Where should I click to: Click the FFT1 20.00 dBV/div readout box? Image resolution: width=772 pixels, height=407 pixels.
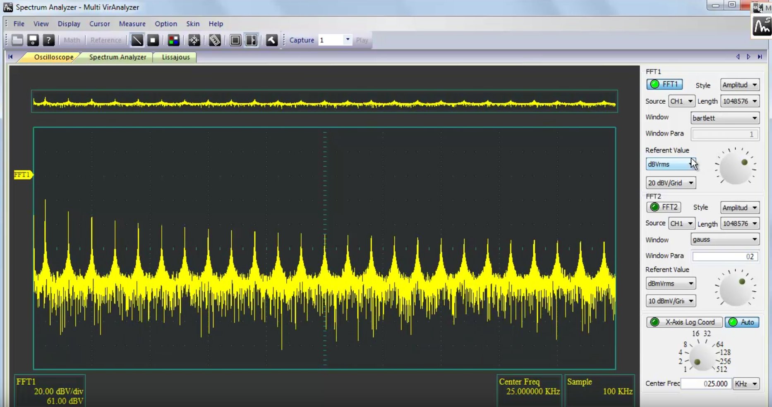(x=50, y=391)
